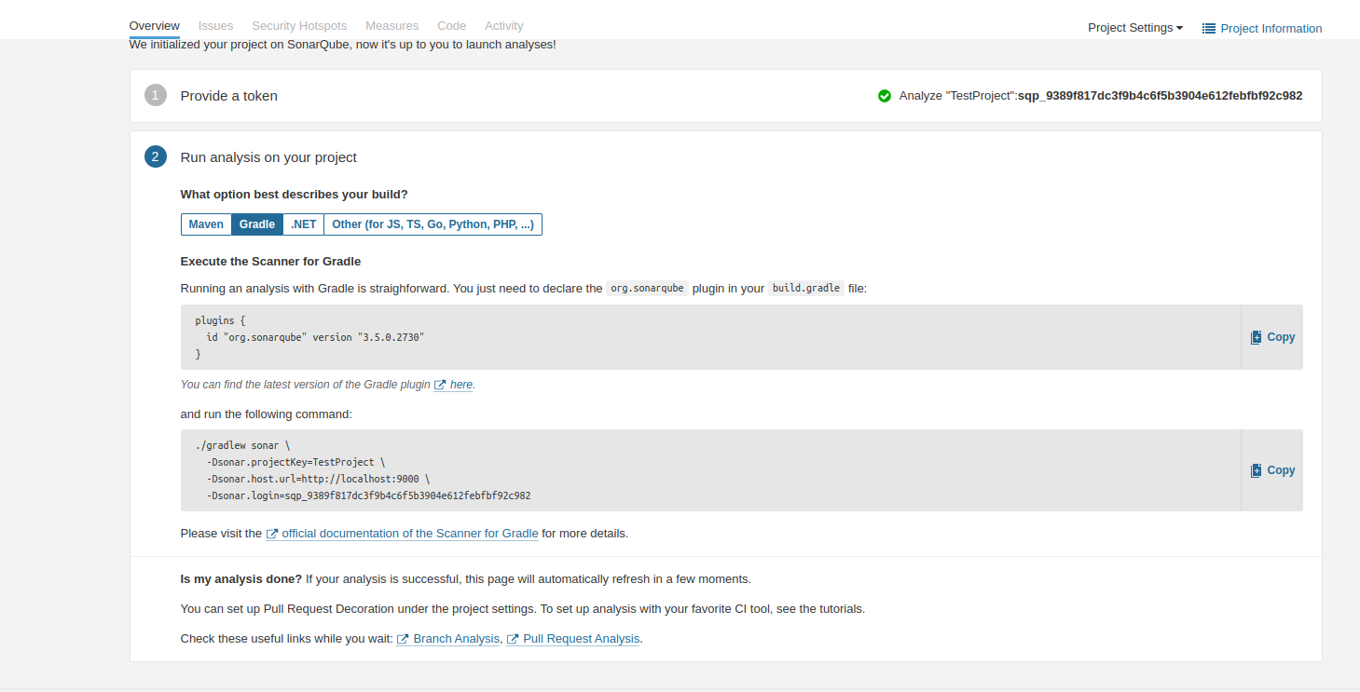Click 'Execute the Scanner for Gradle' heading
The height and width of the screenshot is (692, 1360).
tap(270, 262)
